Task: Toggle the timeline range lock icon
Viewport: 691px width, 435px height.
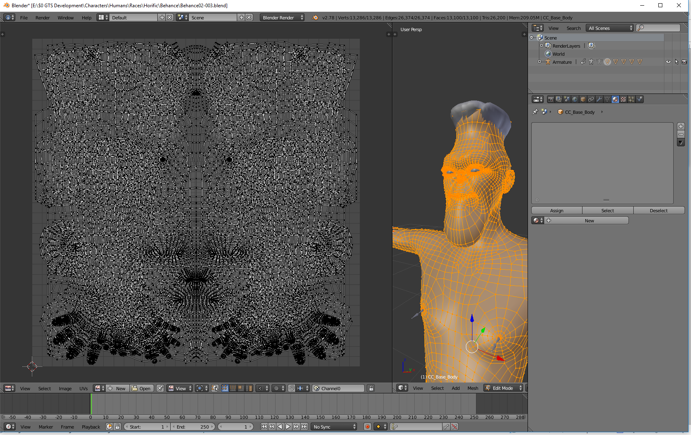Action: click(117, 427)
